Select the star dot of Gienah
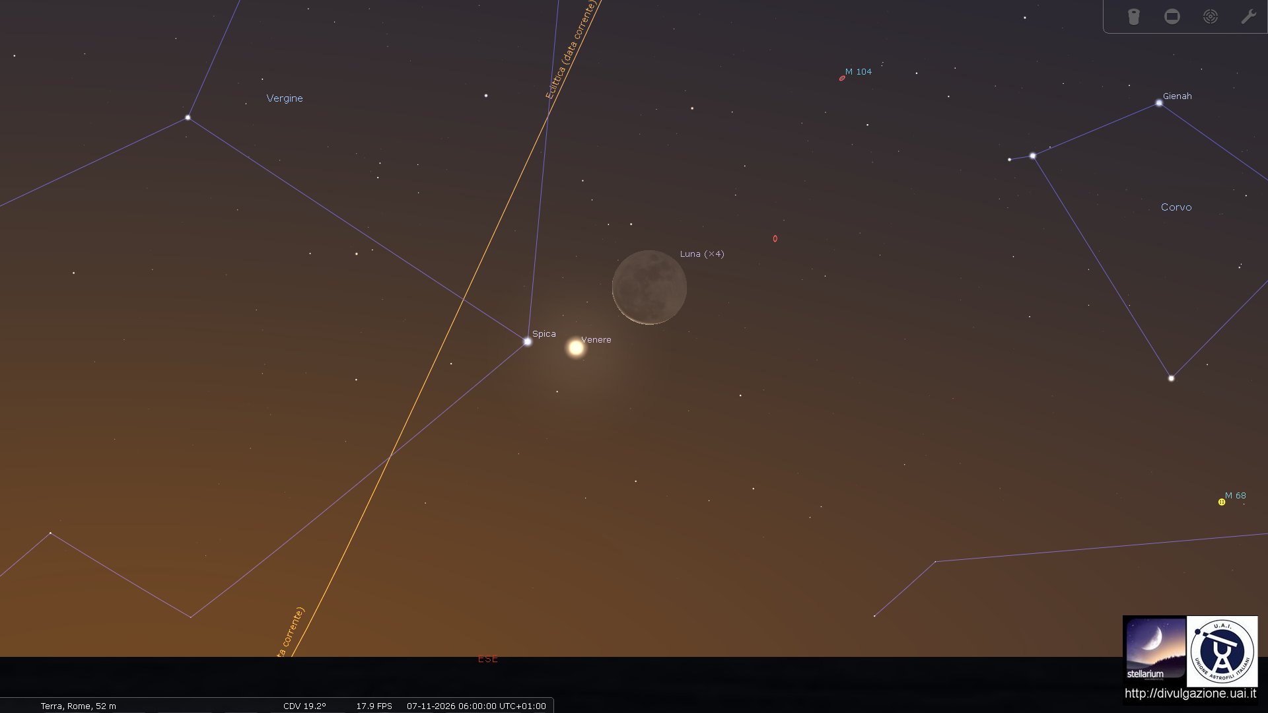Screen dimensions: 1268x713 point(1159,103)
